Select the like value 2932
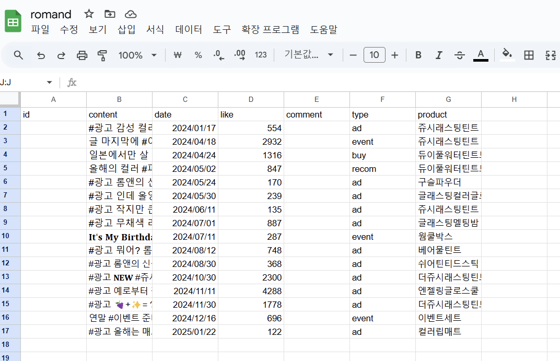The height and width of the screenshot is (361, 560). tap(251, 142)
